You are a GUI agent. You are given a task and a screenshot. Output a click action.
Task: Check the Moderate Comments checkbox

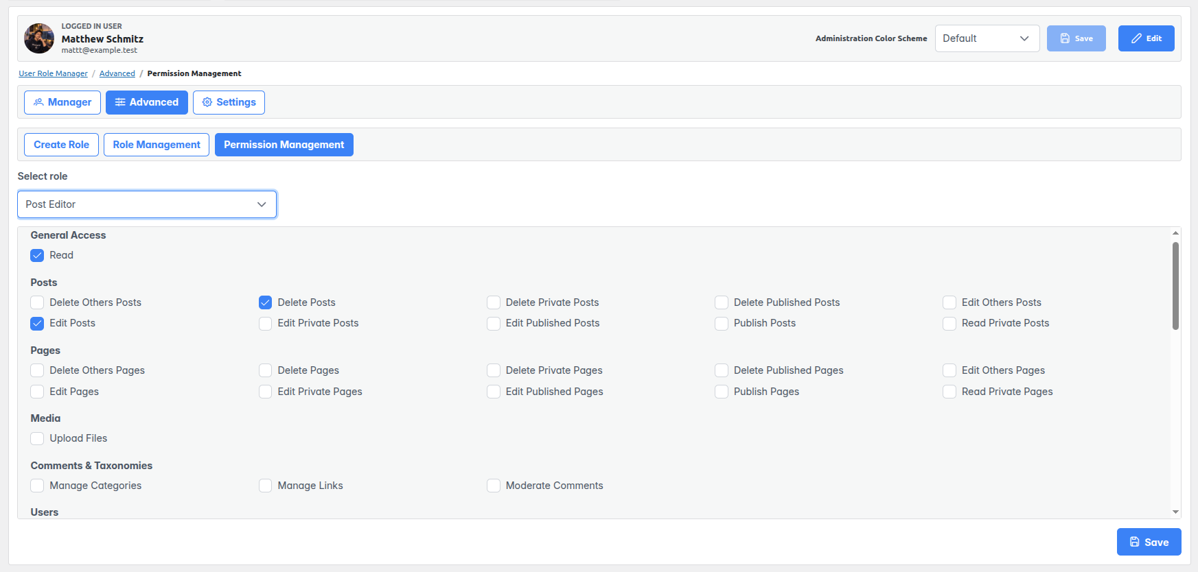(x=493, y=486)
